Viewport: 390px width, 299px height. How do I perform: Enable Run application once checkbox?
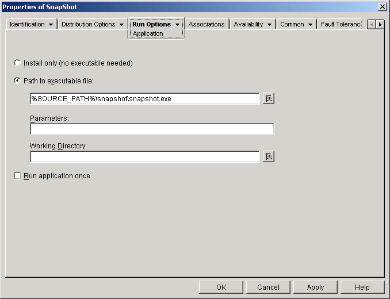[17, 176]
